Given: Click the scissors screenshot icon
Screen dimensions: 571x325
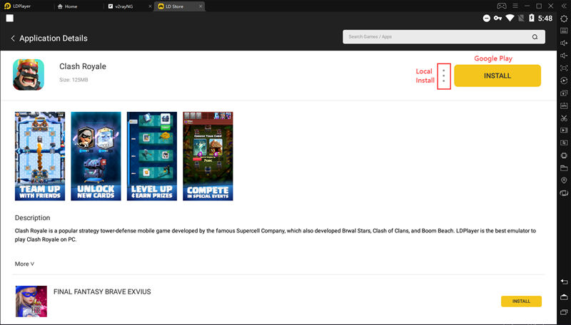Looking at the screenshot, I should (564, 118).
